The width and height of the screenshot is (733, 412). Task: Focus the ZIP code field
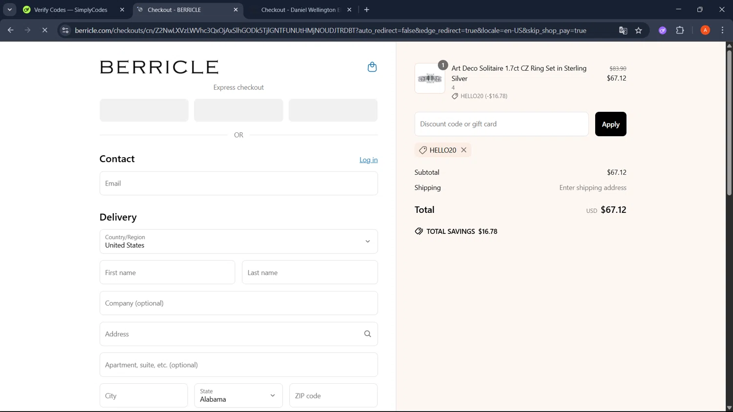point(333,395)
